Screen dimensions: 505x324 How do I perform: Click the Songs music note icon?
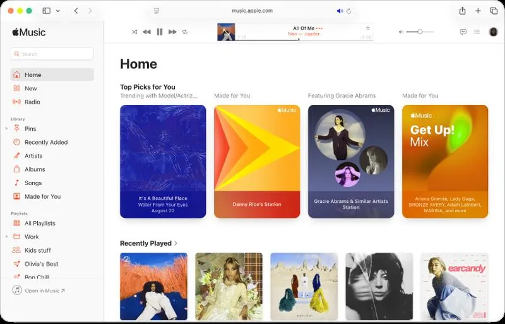point(17,183)
